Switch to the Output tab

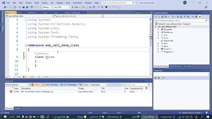18,108
